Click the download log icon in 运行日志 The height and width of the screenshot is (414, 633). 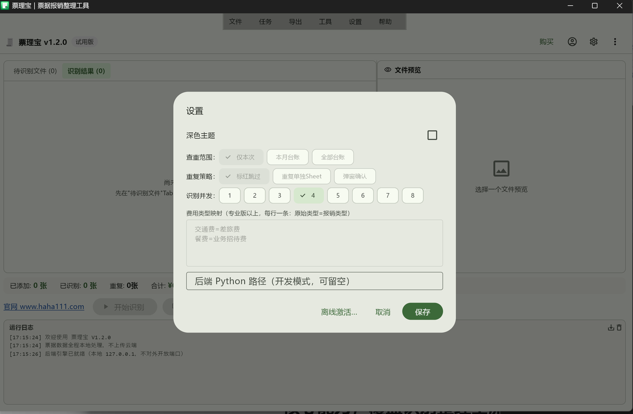611,327
